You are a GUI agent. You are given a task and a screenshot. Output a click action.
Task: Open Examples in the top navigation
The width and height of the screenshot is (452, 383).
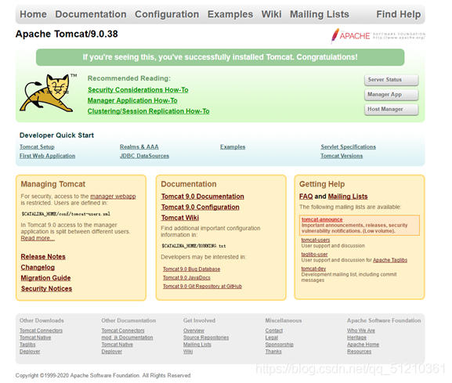click(230, 14)
